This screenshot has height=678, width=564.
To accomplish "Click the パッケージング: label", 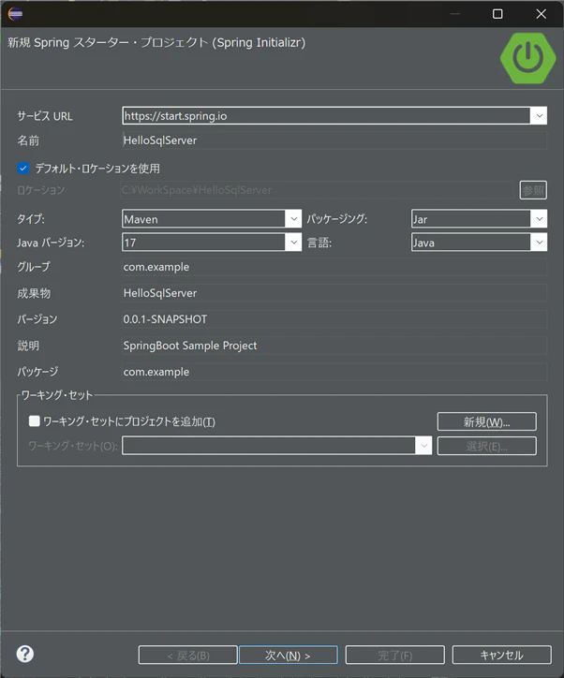I will (337, 219).
